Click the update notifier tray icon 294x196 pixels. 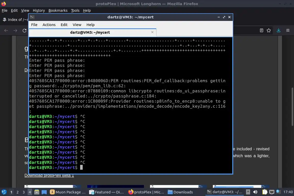[x=278, y=191]
